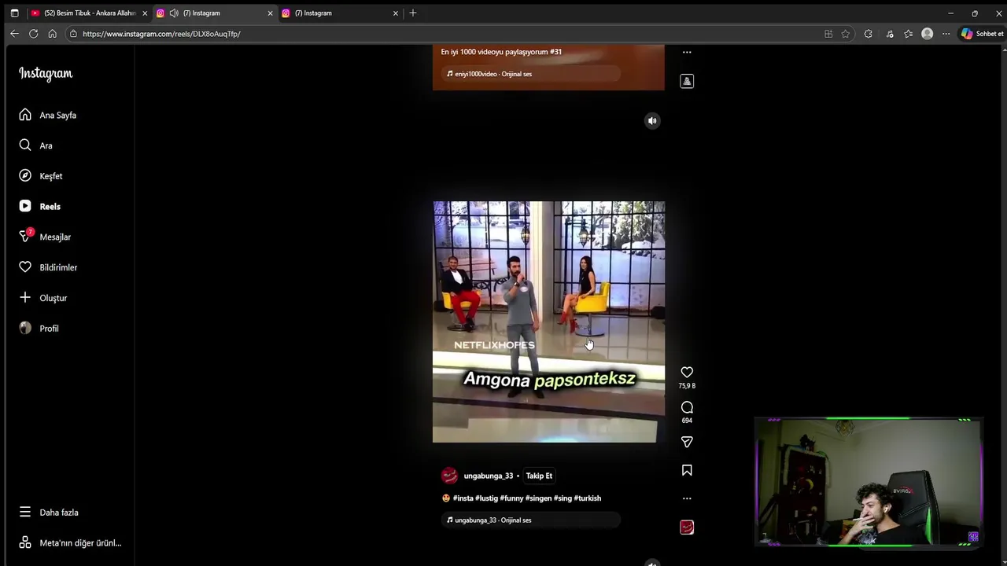
Task: Share the reel via paper plane icon
Action: (687, 442)
